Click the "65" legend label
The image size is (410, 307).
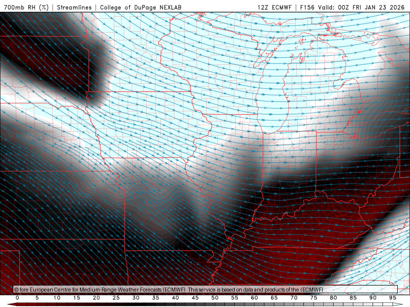pos(274,298)
